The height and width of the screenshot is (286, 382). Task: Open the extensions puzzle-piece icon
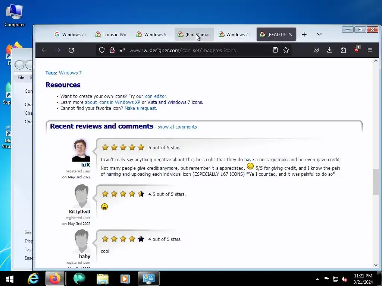click(343, 50)
